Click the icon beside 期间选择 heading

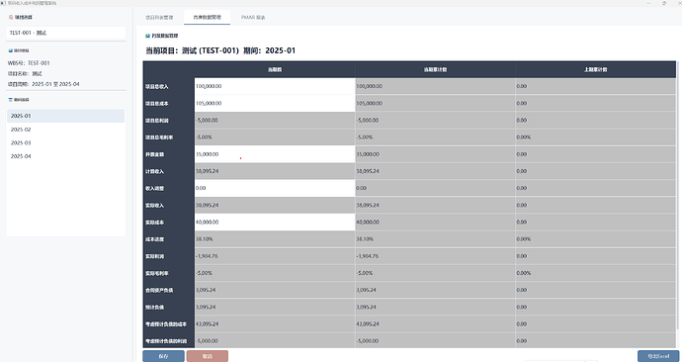coord(11,100)
